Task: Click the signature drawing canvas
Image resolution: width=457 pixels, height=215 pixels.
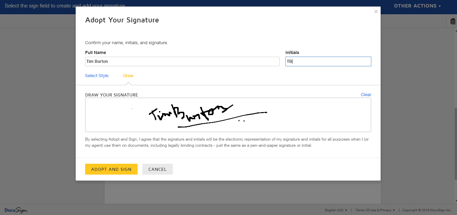Action: click(228, 114)
